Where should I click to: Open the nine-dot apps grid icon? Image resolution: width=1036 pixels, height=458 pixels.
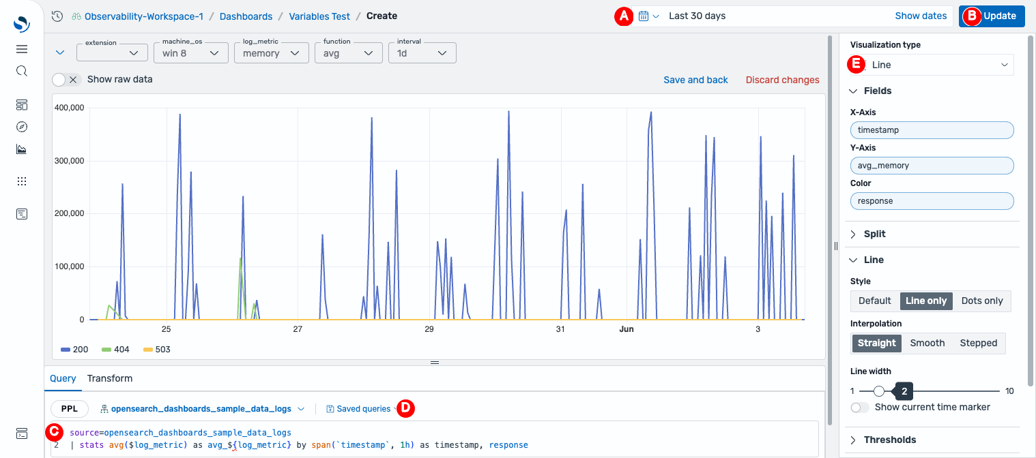pyautogui.click(x=22, y=181)
